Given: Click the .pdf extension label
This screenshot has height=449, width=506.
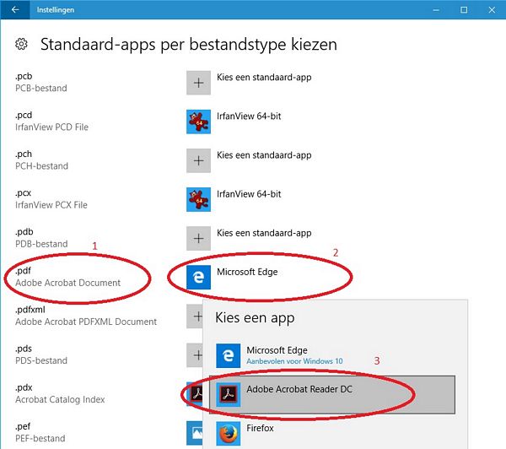Looking at the screenshot, I should [x=24, y=271].
